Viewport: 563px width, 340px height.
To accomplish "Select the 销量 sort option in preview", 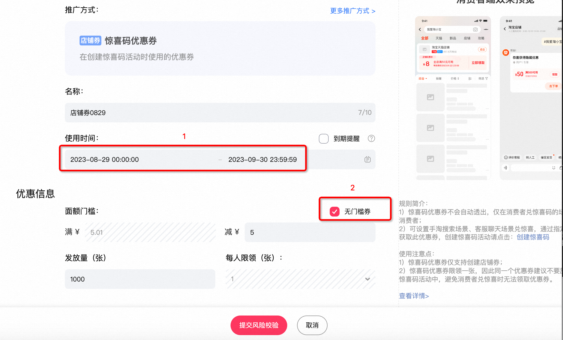I will (438, 79).
